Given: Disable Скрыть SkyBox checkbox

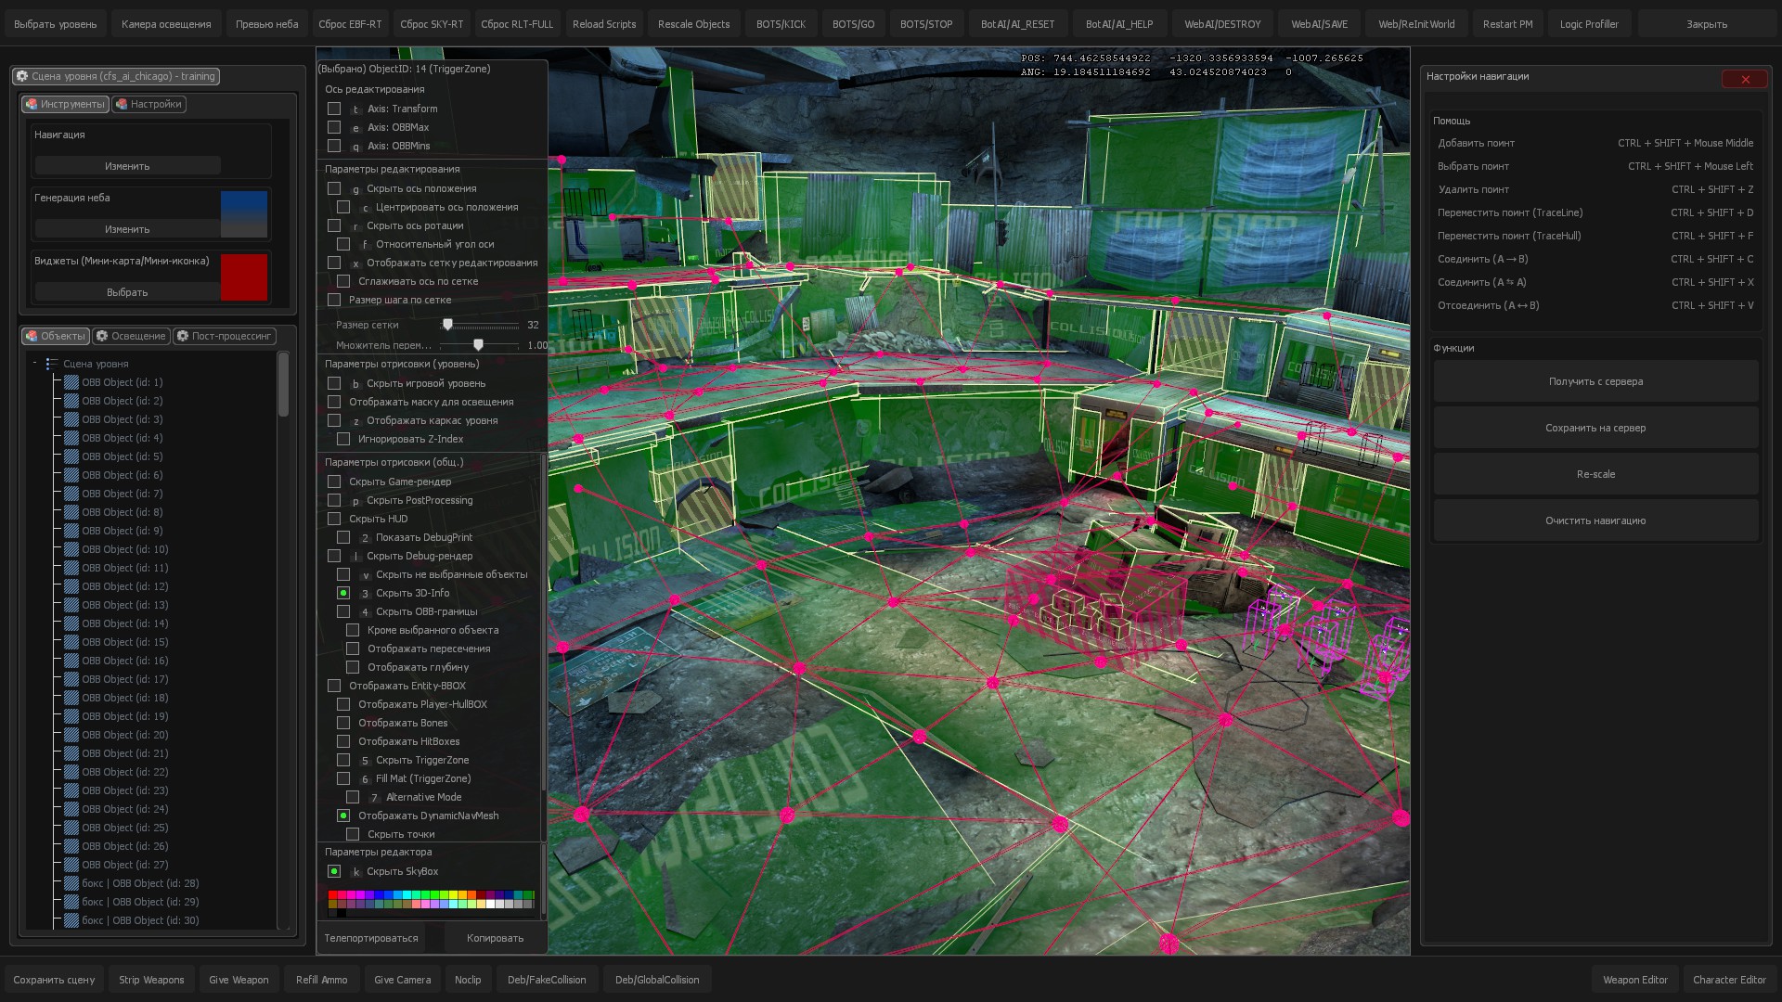Looking at the screenshot, I should coord(334,871).
